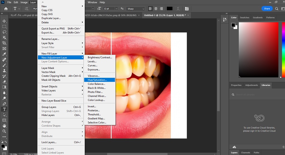285x155 pixels.
Task: Select the Path Selection tool
Action: pyautogui.click(x=4, y=115)
